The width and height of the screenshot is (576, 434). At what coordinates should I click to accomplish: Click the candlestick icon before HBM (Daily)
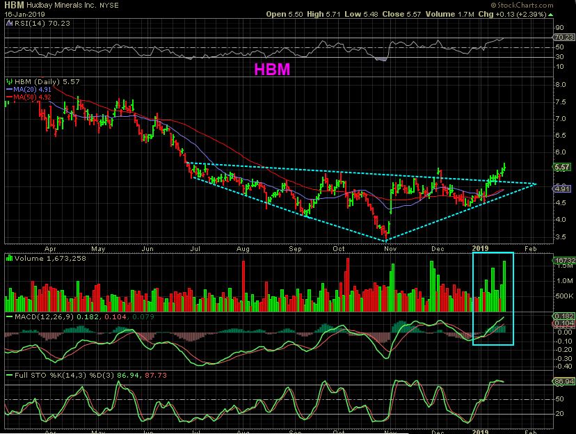(x=10, y=81)
